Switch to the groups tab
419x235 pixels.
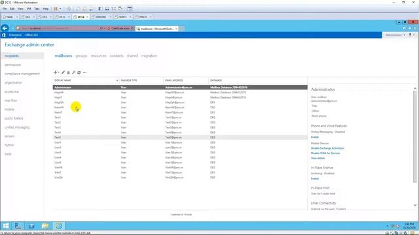tap(81, 55)
